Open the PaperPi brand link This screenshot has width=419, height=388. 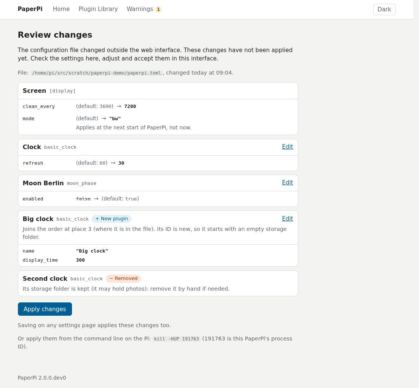[x=30, y=9]
